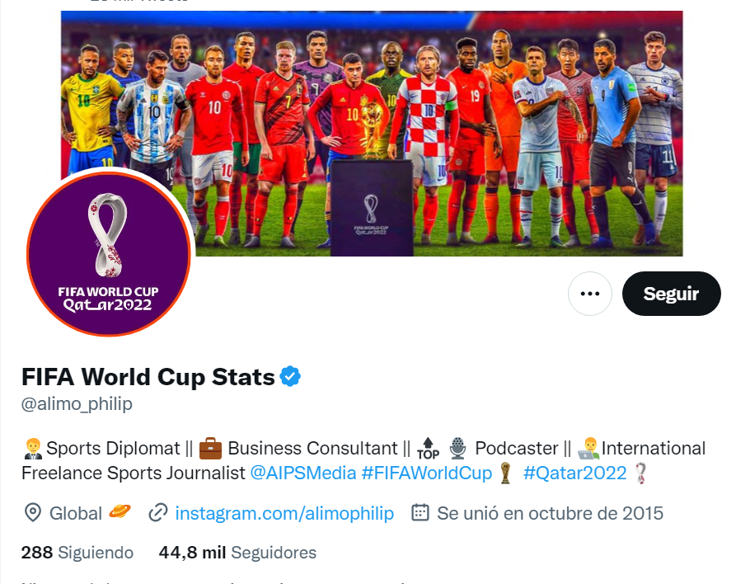This screenshot has width=736, height=584.
Task: Click the TOP arrow emoji in bio
Action: [428, 449]
